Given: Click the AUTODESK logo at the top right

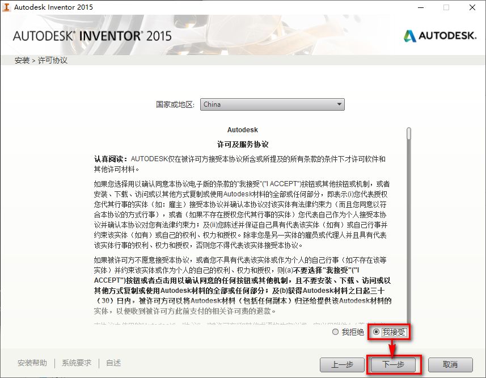Looking at the screenshot, I should [439, 35].
